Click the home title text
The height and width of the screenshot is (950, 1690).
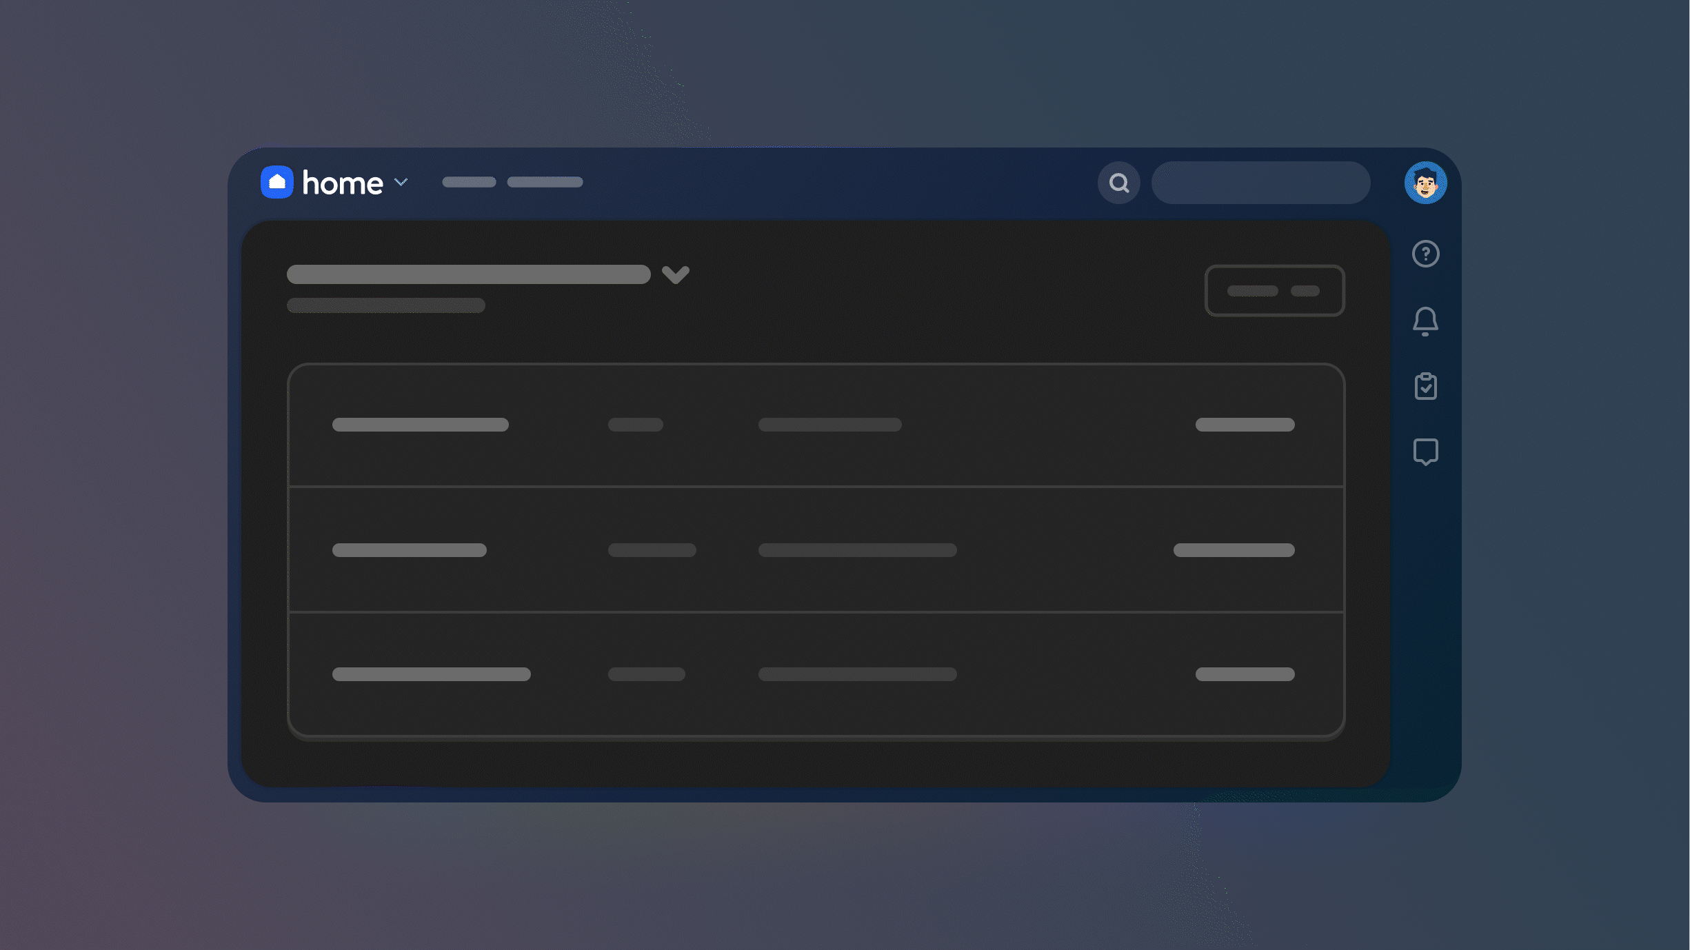point(342,183)
